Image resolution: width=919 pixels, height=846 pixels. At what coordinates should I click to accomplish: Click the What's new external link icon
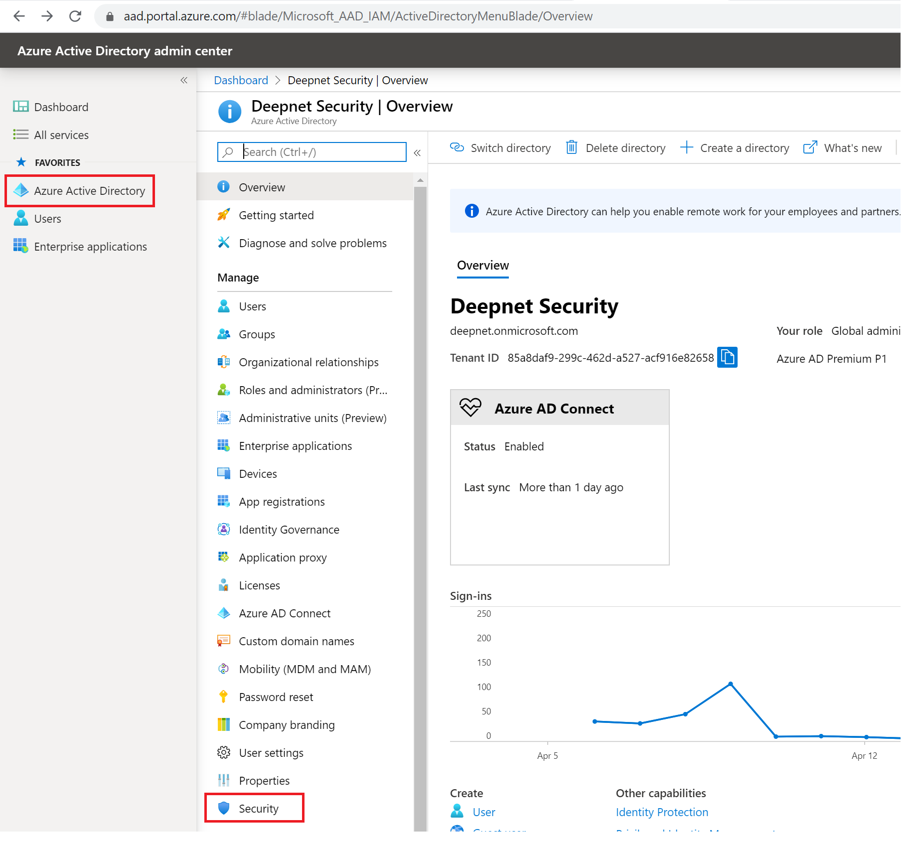(x=810, y=147)
